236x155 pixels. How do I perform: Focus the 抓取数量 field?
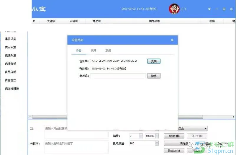pyautogui.click(x=142, y=143)
